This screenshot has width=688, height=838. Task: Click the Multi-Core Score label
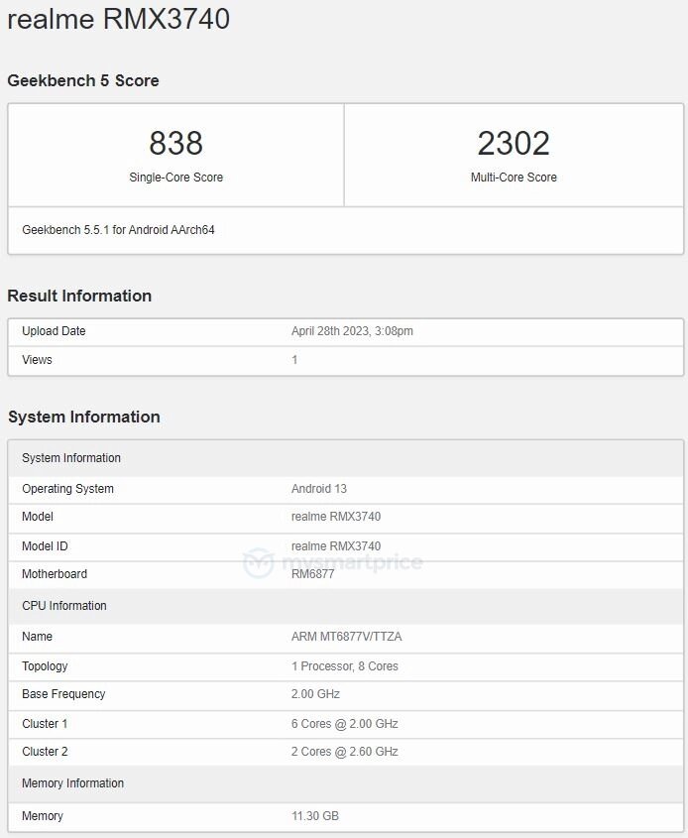(514, 177)
